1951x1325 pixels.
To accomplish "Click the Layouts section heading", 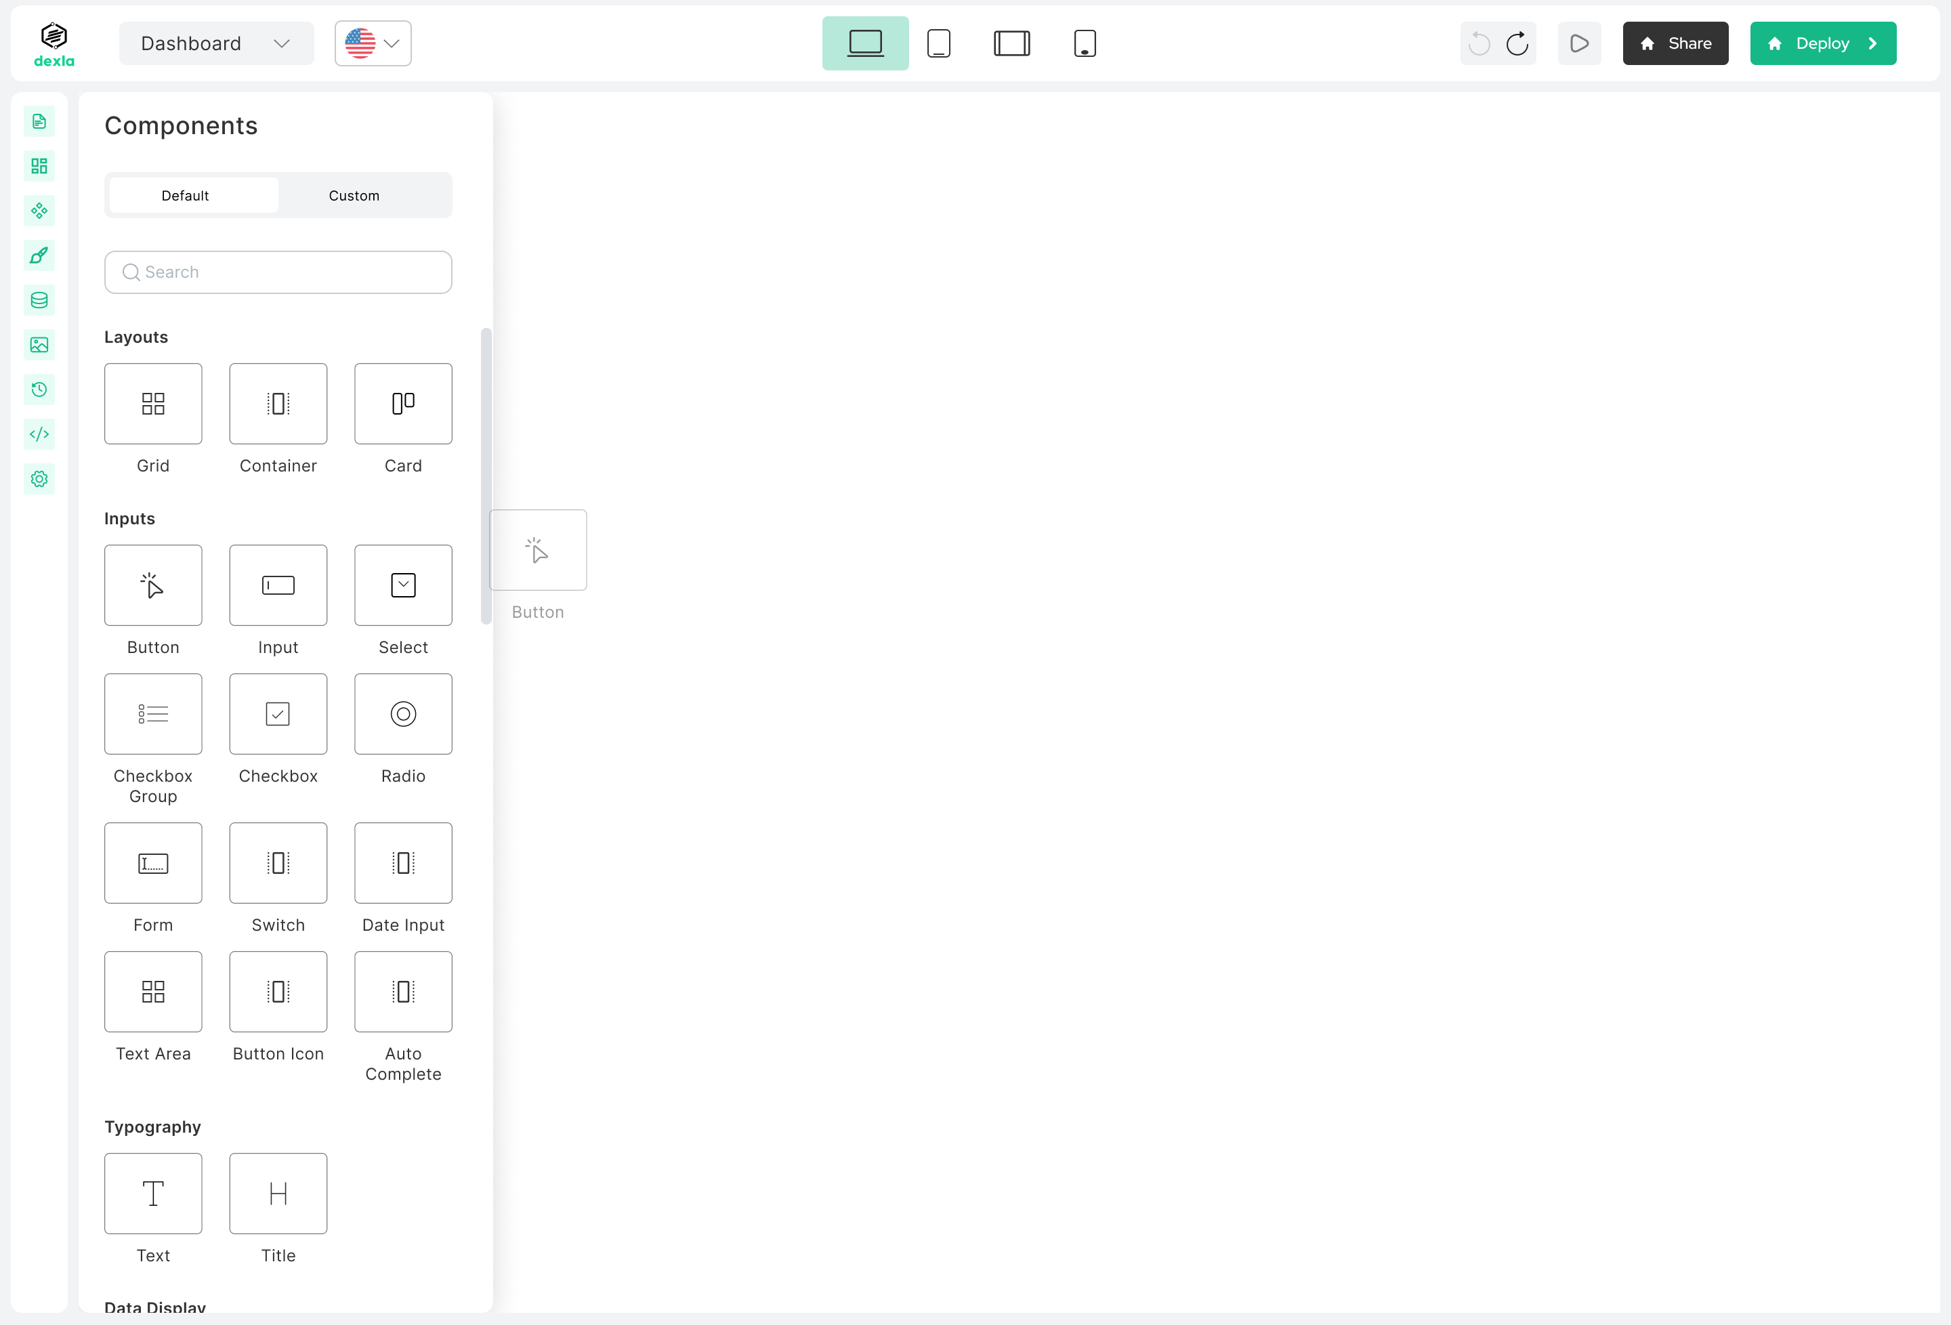I will click(x=136, y=337).
